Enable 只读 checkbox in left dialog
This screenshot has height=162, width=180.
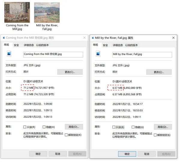pos(25,127)
